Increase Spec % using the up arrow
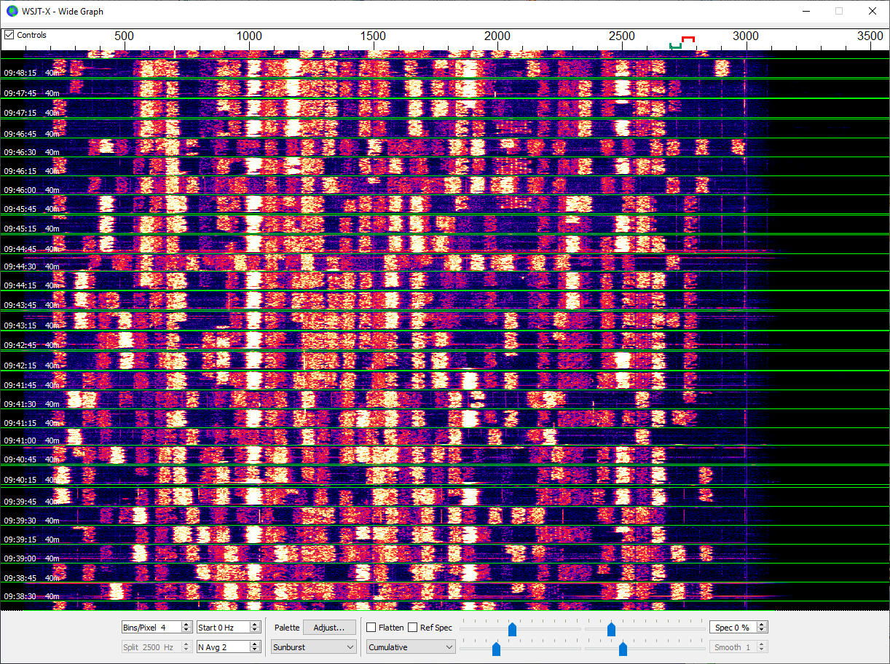The width and height of the screenshot is (890, 664). [x=763, y=624]
